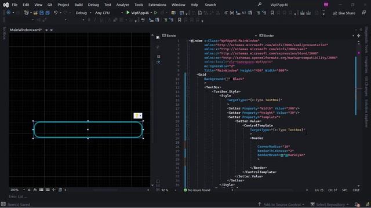Open the Toolbox side panel

tap(4, 34)
